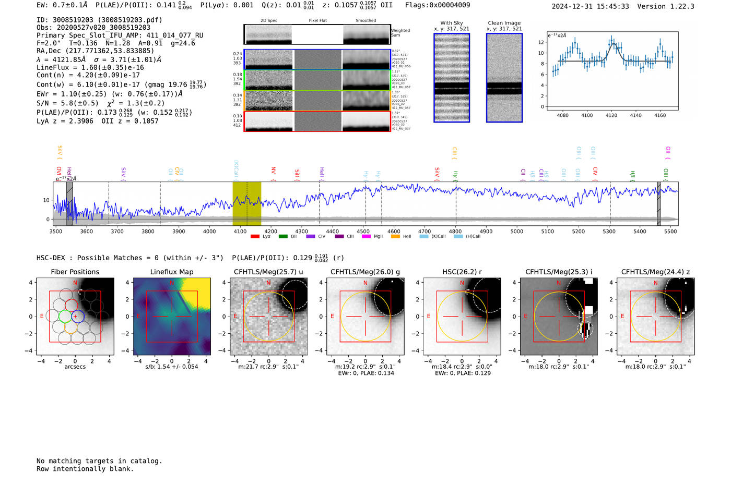Click the m:21.7 rc:2.9" caption
This screenshot has width=731, height=497.
269,367
